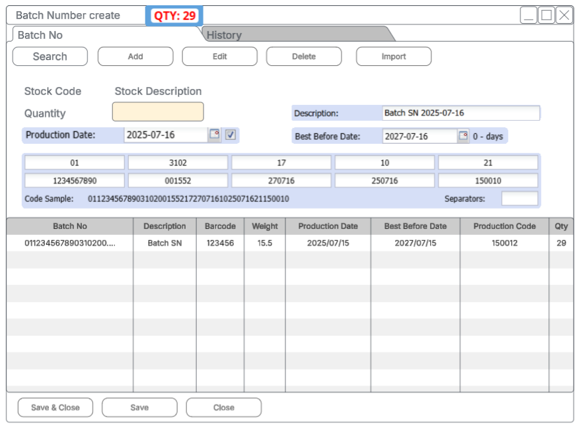Screen dimensions: 580x429
Task: Sort by the Production Code column header
Action: [504, 226]
